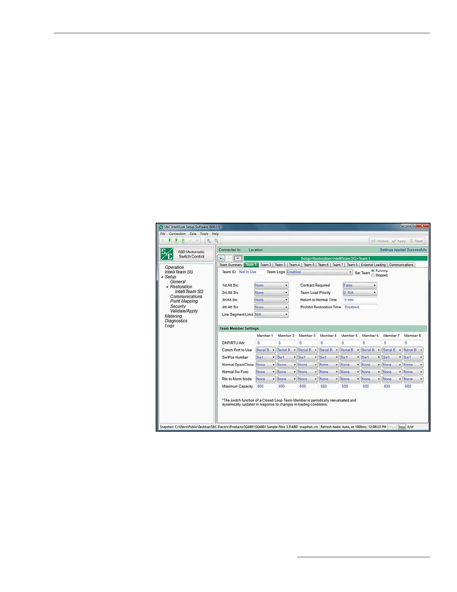Open Member 6 Normal Open/Close dropdown

[371, 365]
